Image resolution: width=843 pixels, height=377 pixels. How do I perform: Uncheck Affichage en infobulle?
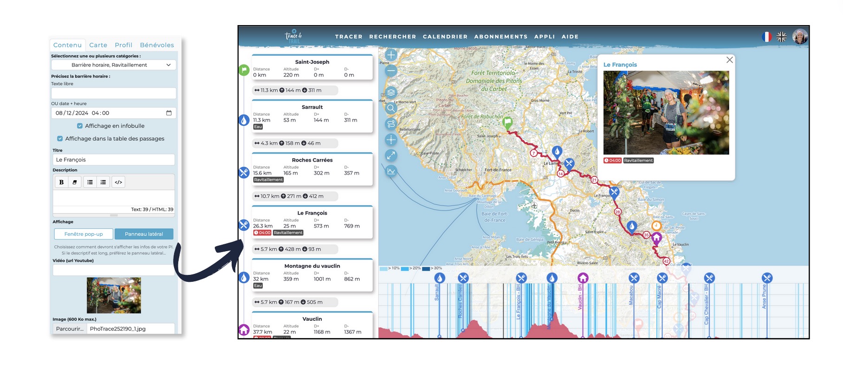tap(80, 126)
